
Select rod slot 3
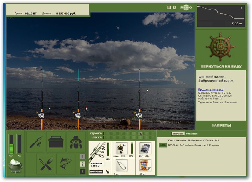click(83, 172)
